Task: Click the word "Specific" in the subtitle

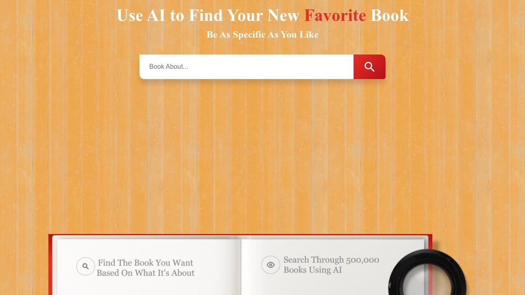Action: (x=250, y=35)
